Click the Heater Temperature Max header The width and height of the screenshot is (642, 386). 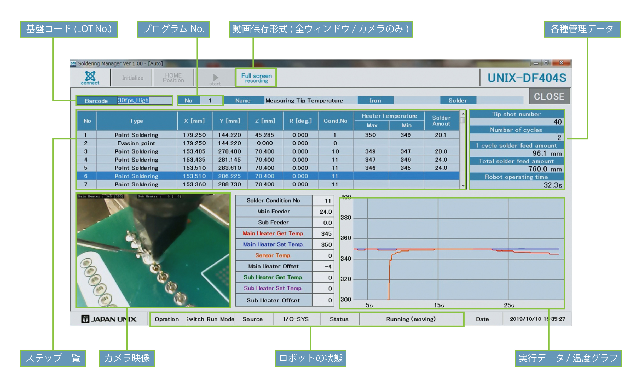coord(372,125)
